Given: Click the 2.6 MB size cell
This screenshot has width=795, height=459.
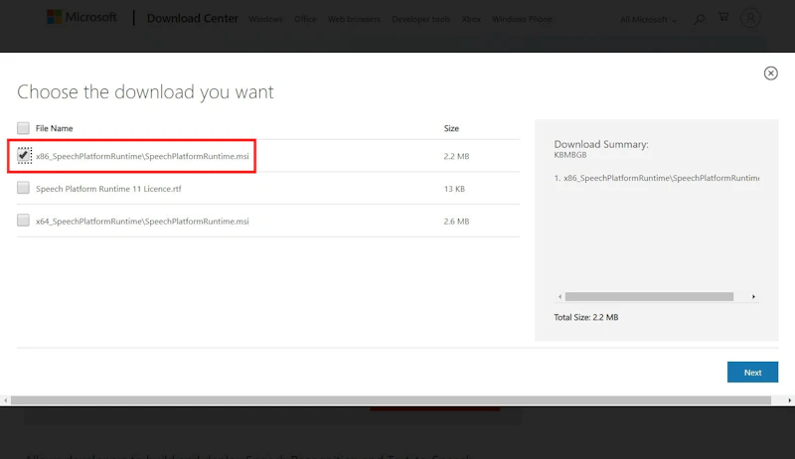Looking at the screenshot, I should [456, 221].
